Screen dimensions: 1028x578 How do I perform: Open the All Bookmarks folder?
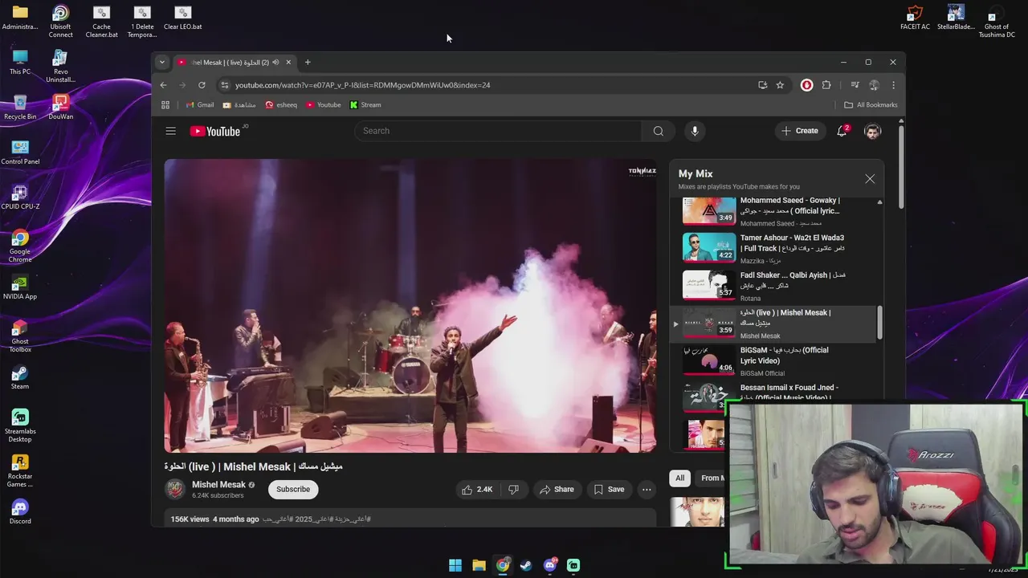(x=871, y=104)
